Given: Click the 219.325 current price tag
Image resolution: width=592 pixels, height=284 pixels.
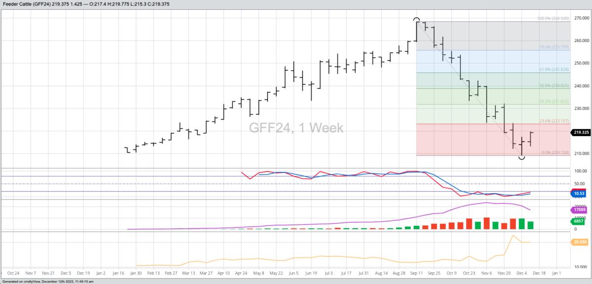Looking at the screenshot, I should click(581, 132).
